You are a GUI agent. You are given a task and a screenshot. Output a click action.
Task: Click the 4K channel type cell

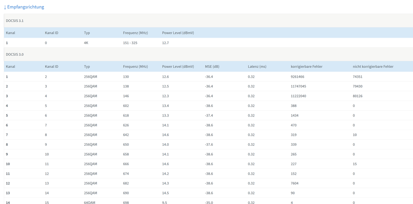(86, 43)
